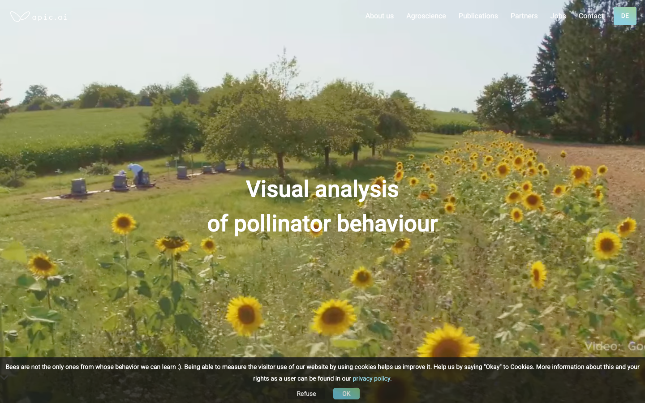Click the apic.ai bee logo
645x403 pixels.
39,17
